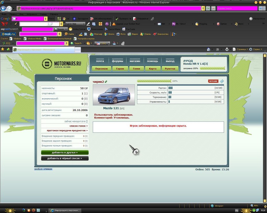Image resolution: width=267 pixels, height=213 pixels.
Task: Open the Вид menu
Action: click(x=22, y=14)
